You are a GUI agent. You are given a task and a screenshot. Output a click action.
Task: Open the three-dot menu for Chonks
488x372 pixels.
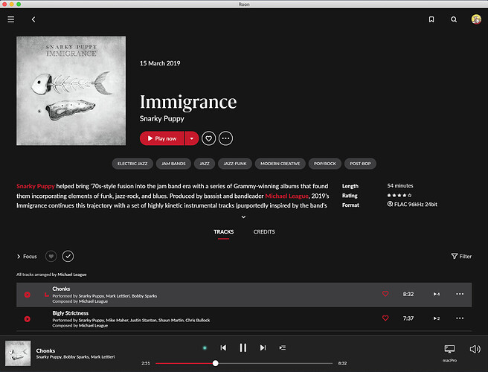coord(460,294)
